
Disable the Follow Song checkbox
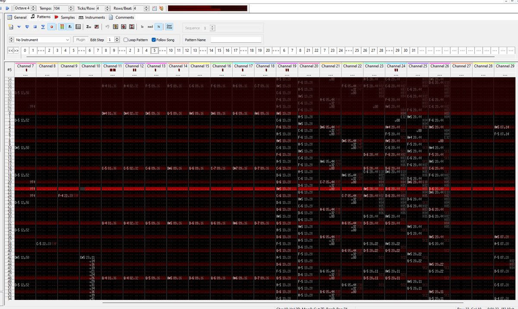click(155, 40)
